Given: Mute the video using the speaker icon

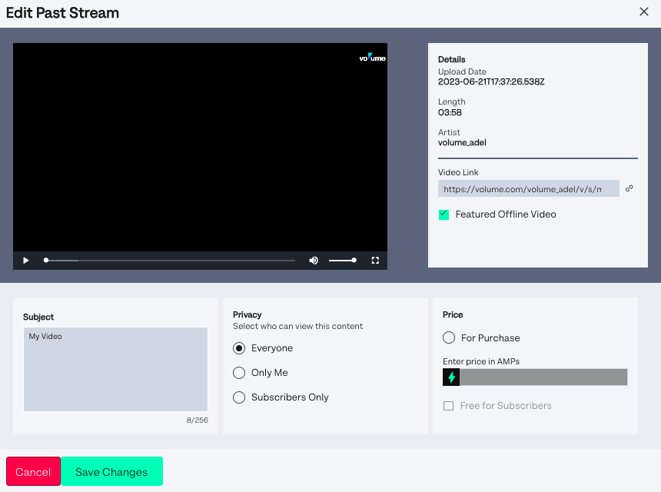Looking at the screenshot, I should coord(314,261).
